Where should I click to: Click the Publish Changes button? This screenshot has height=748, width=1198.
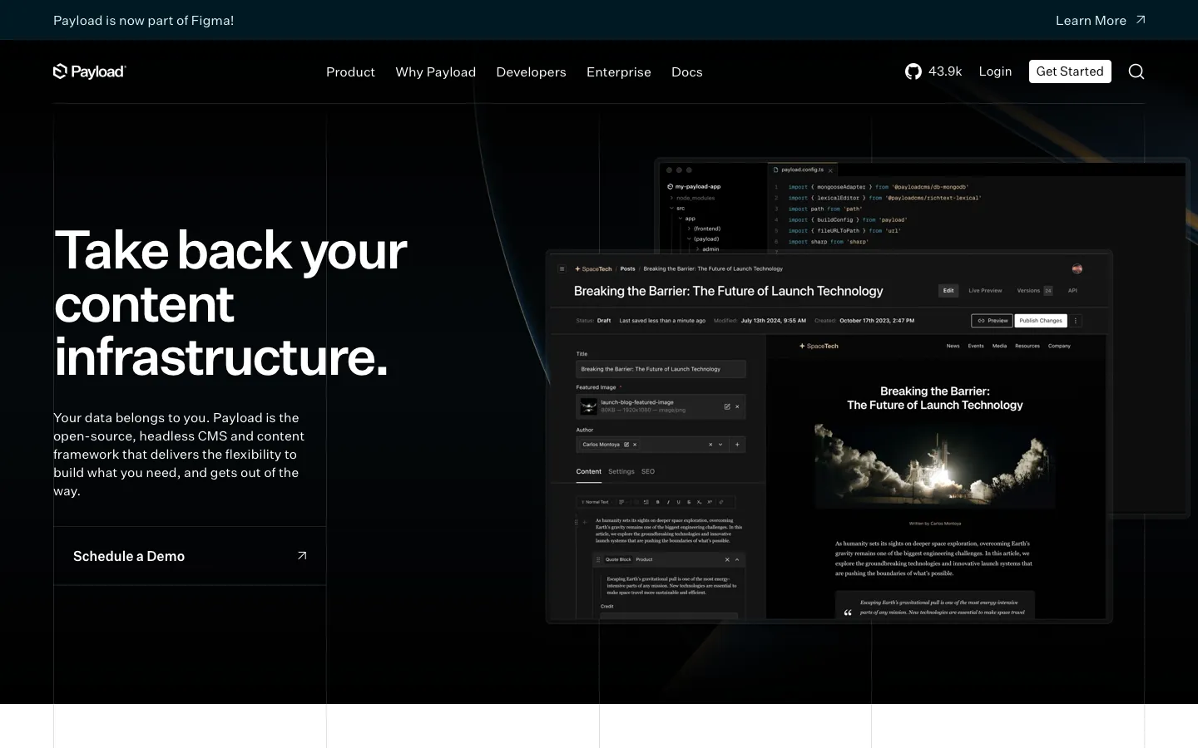tap(1040, 321)
